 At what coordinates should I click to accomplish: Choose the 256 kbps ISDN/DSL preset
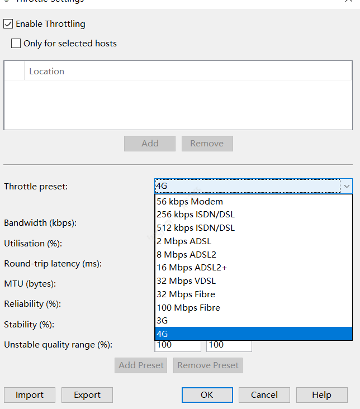point(253,215)
